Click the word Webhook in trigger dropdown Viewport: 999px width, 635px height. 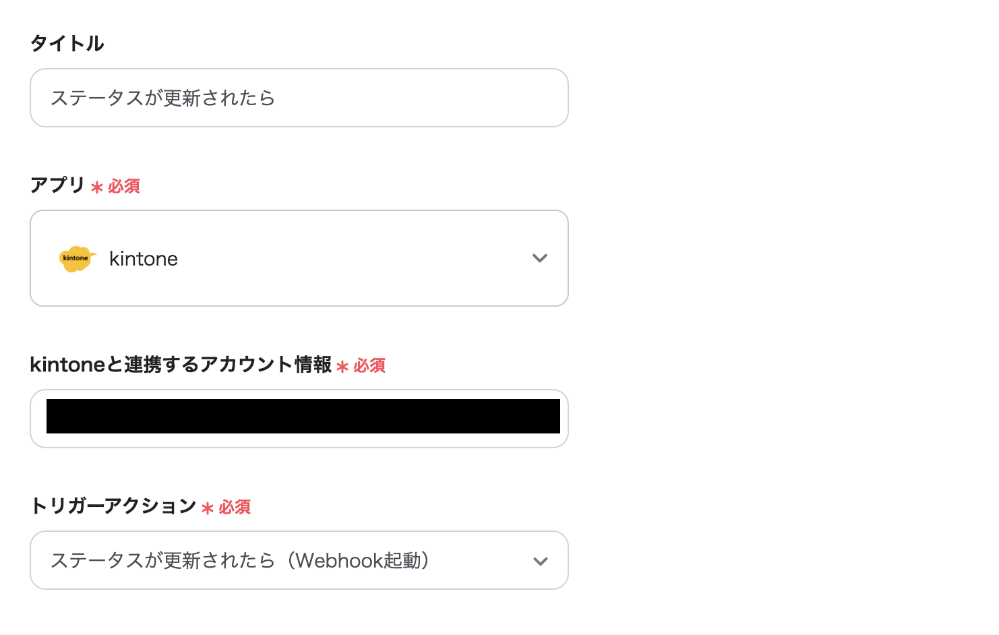pyautogui.click(x=329, y=561)
